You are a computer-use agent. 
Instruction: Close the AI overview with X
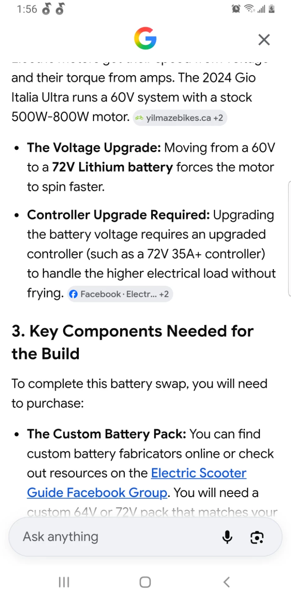pos(264,40)
